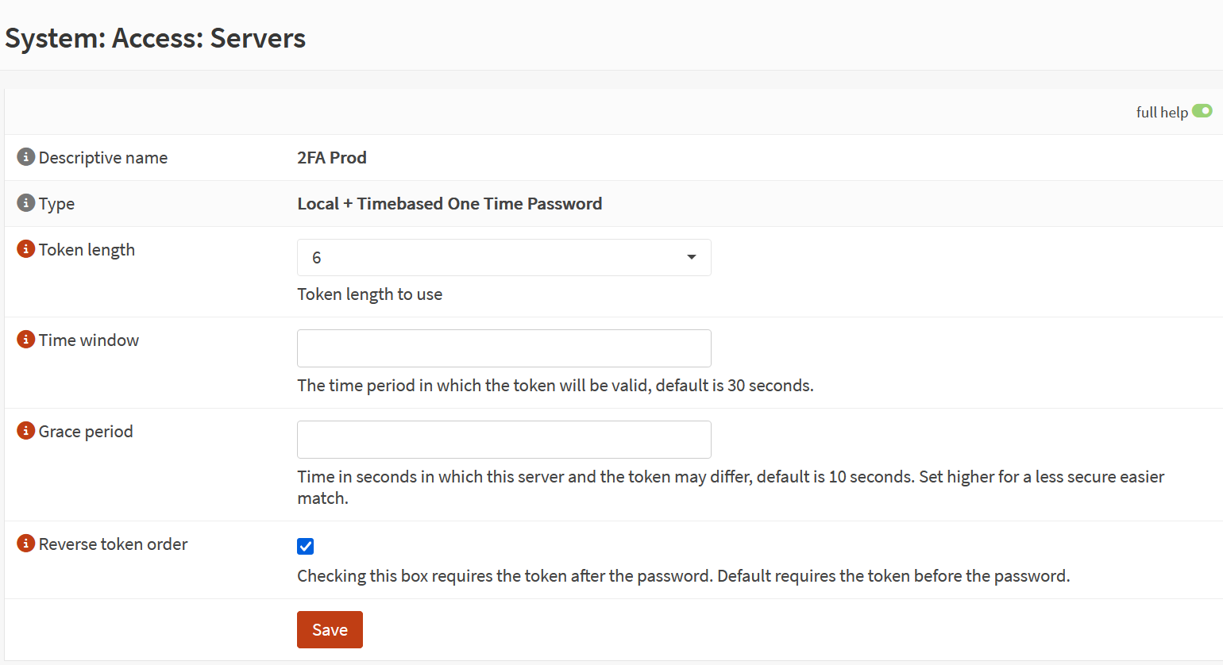
Task: Show help for Token length via its icon
Action: coord(25,249)
